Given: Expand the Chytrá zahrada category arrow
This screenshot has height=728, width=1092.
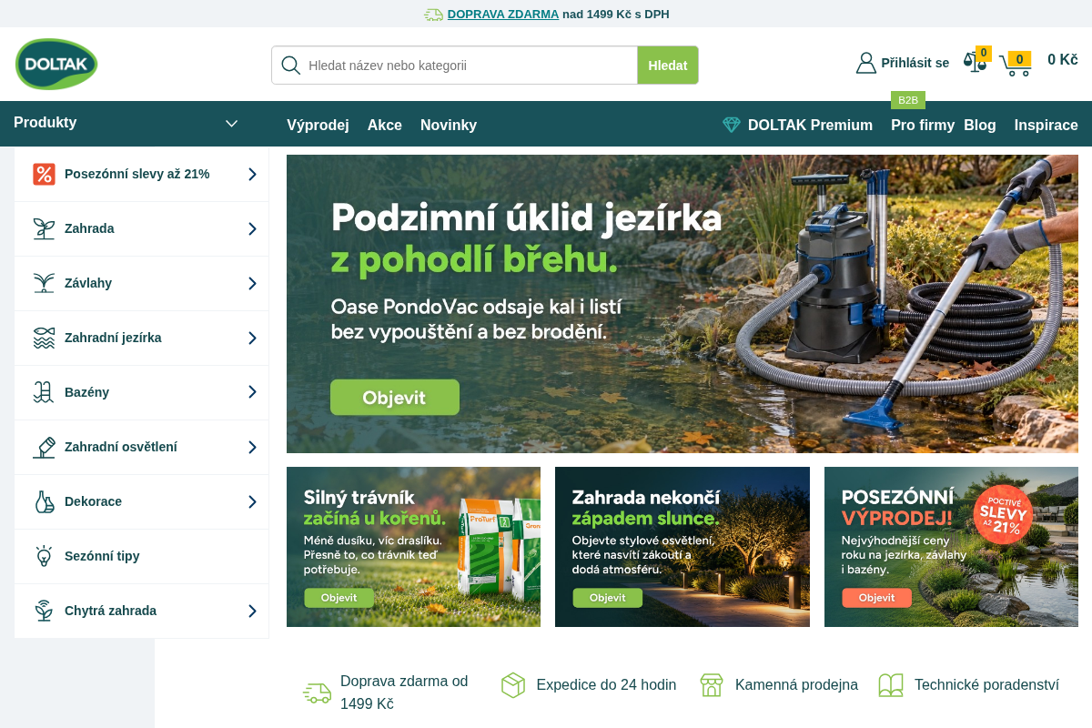Looking at the screenshot, I should [252, 611].
